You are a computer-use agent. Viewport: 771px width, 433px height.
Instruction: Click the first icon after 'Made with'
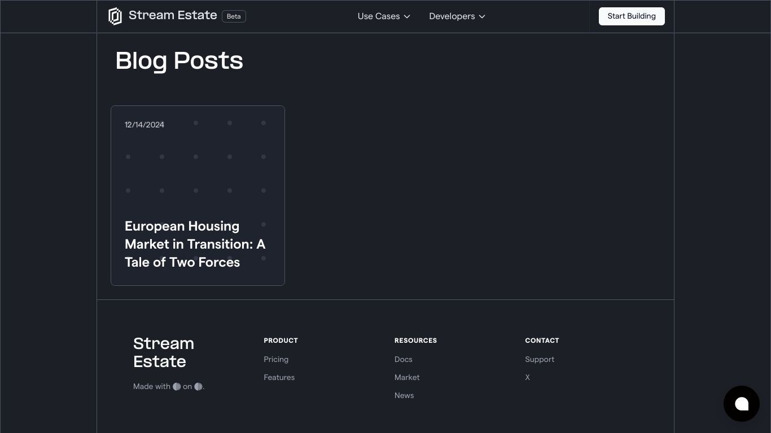[x=177, y=387]
